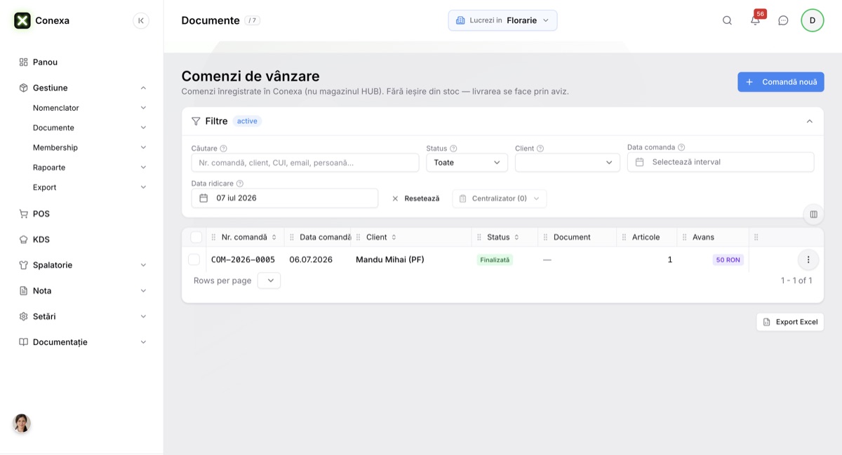Viewport: 842px width, 455px height.
Task: Click the Spalatorie shirt icon
Action: 23,265
